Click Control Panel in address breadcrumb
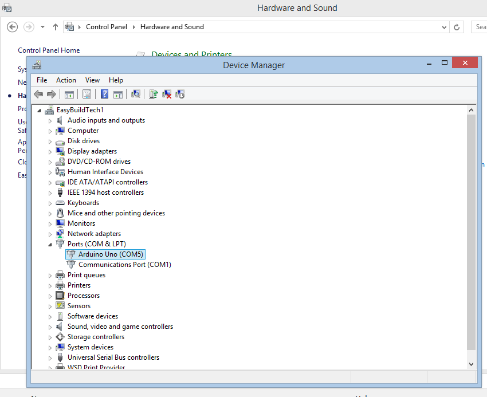The height and width of the screenshot is (397, 487). (x=107, y=27)
